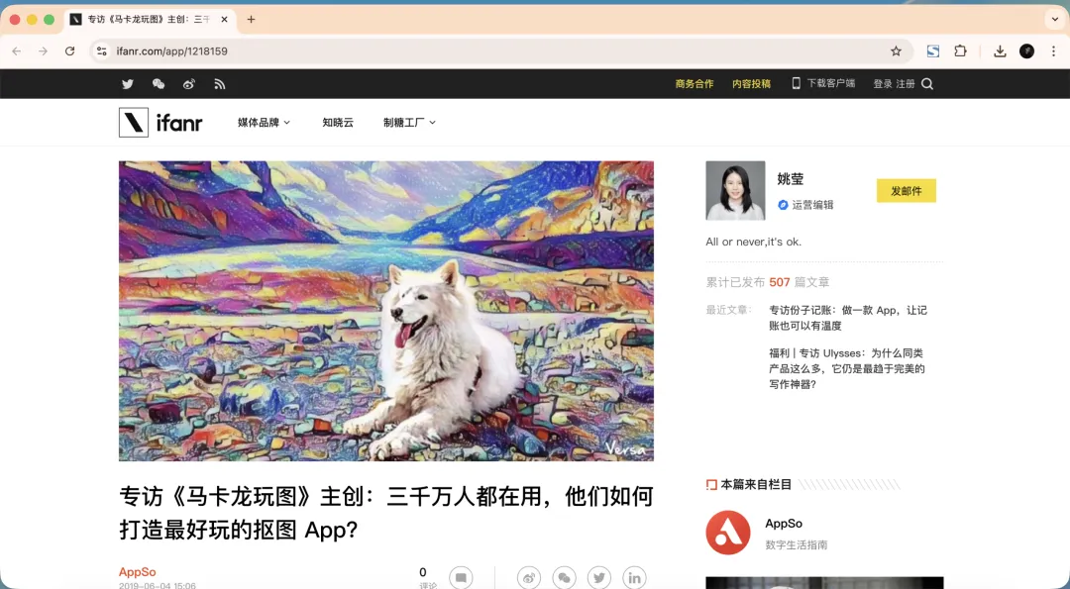Click 登录 link
This screenshot has width=1070, height=589.
point(883,84)
